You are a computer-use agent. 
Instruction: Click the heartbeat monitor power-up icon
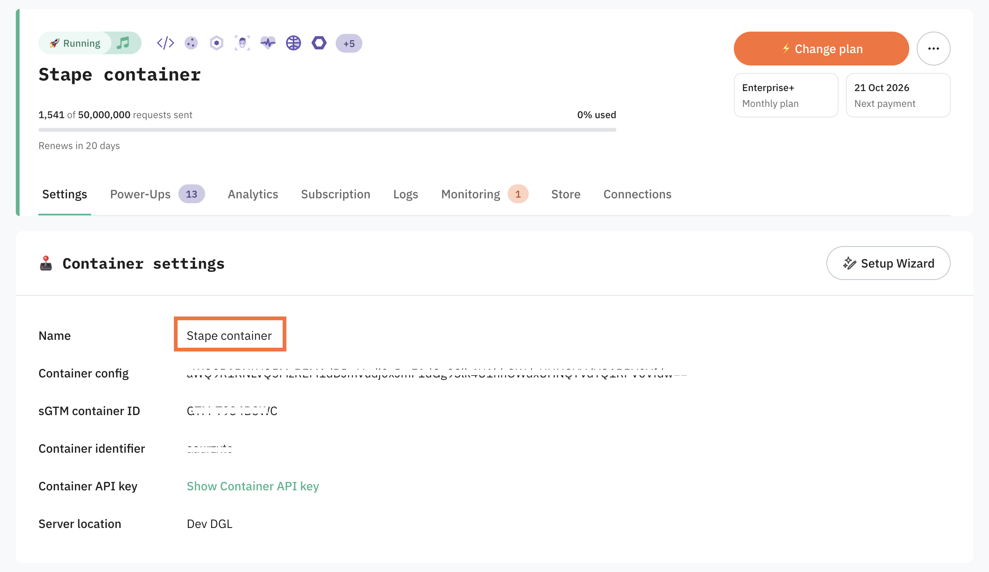coord(268,43)
